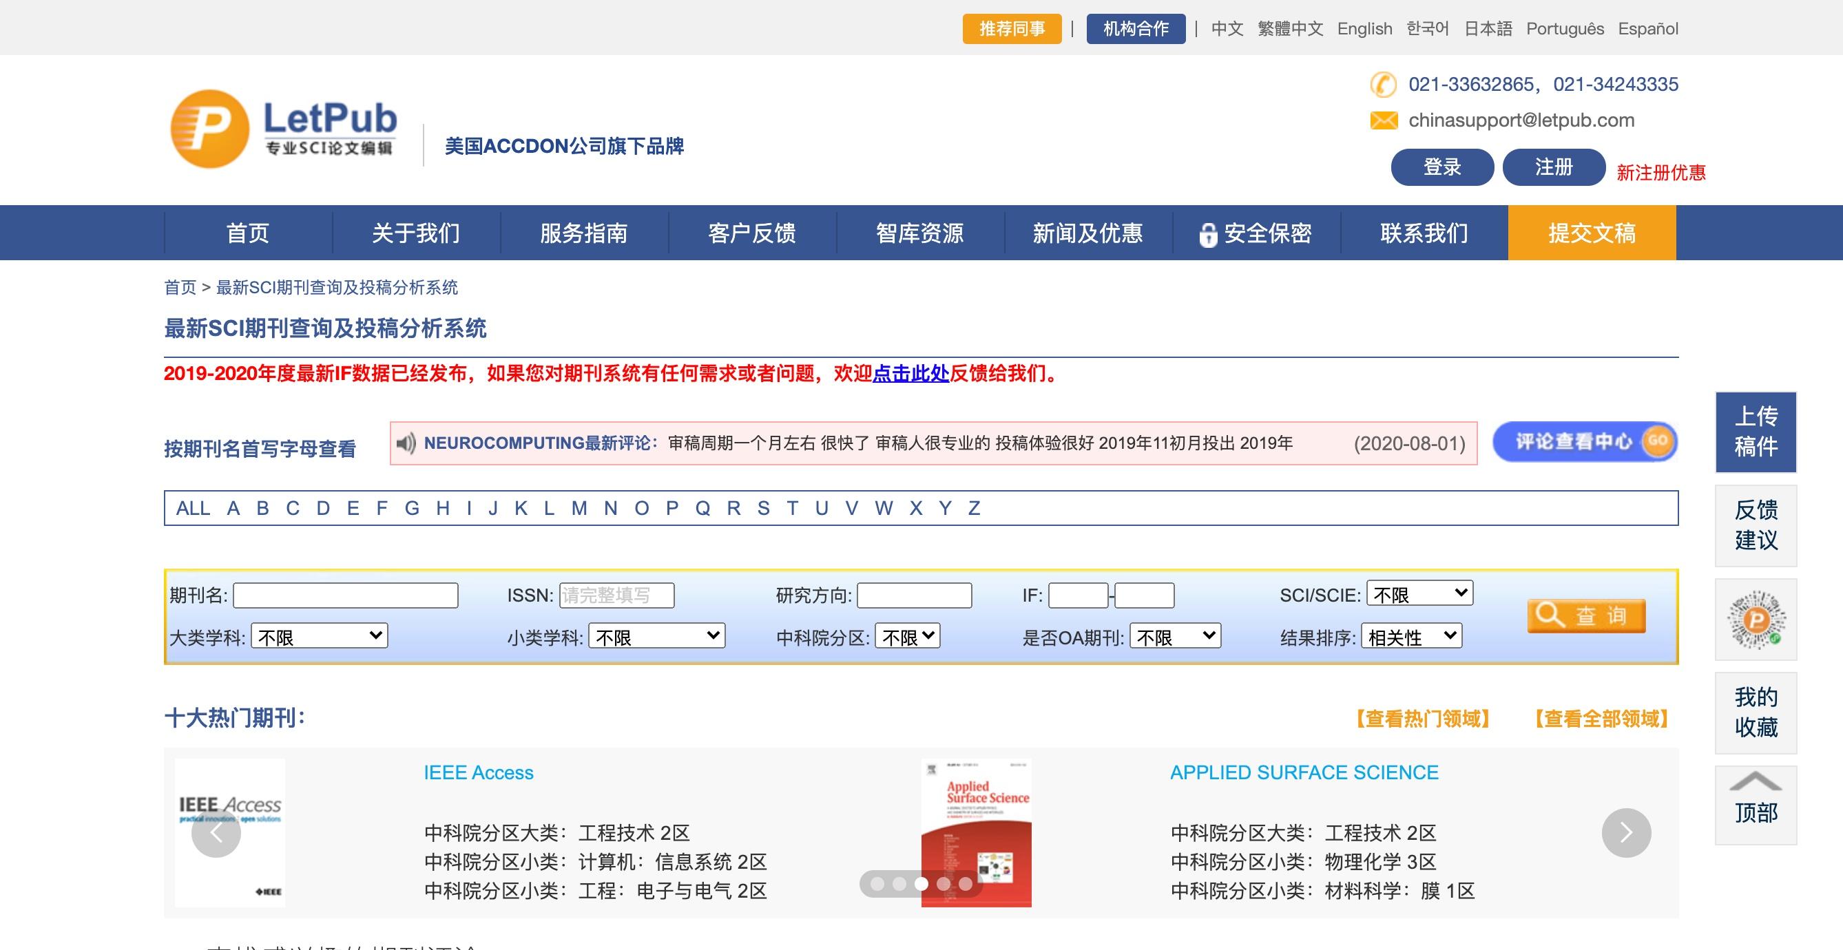Click the right carousel arrow
The image size is (1843, 950).
click(1625, 833)
